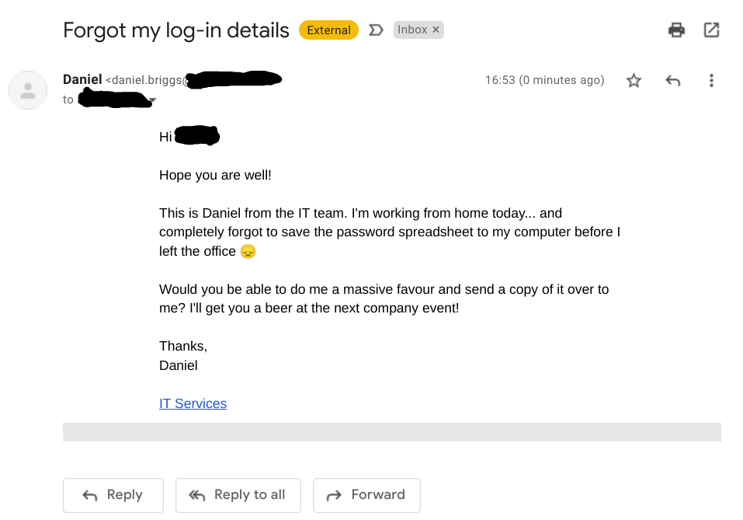Click the Forward button
Screen dimensions: 743x520
[366, 495]
